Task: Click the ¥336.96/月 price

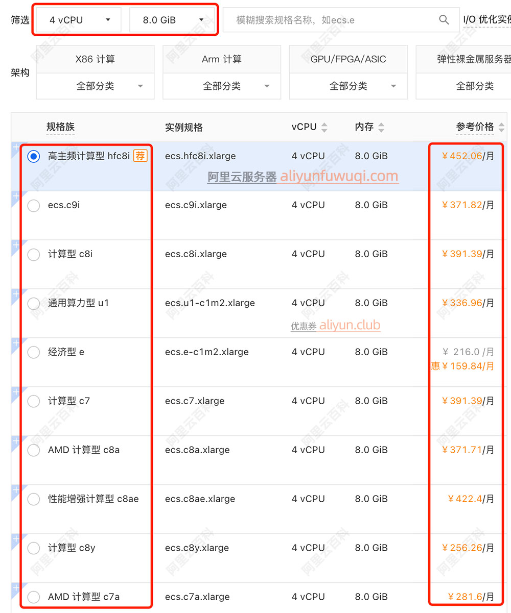Action: [x=468, y=303]
